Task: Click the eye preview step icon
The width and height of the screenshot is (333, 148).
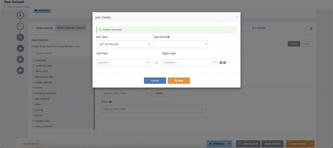Action: (20, 48)
